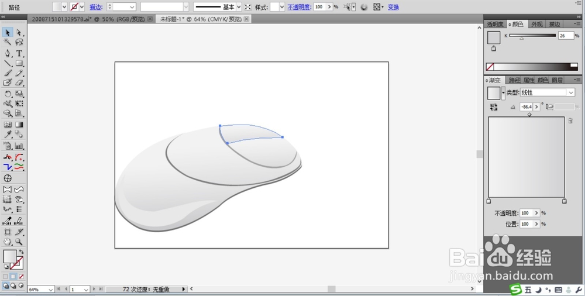This screenshot has height=296, width=585.
Task: Select the Magic Wand tool
Action: (x=8, y=42)
